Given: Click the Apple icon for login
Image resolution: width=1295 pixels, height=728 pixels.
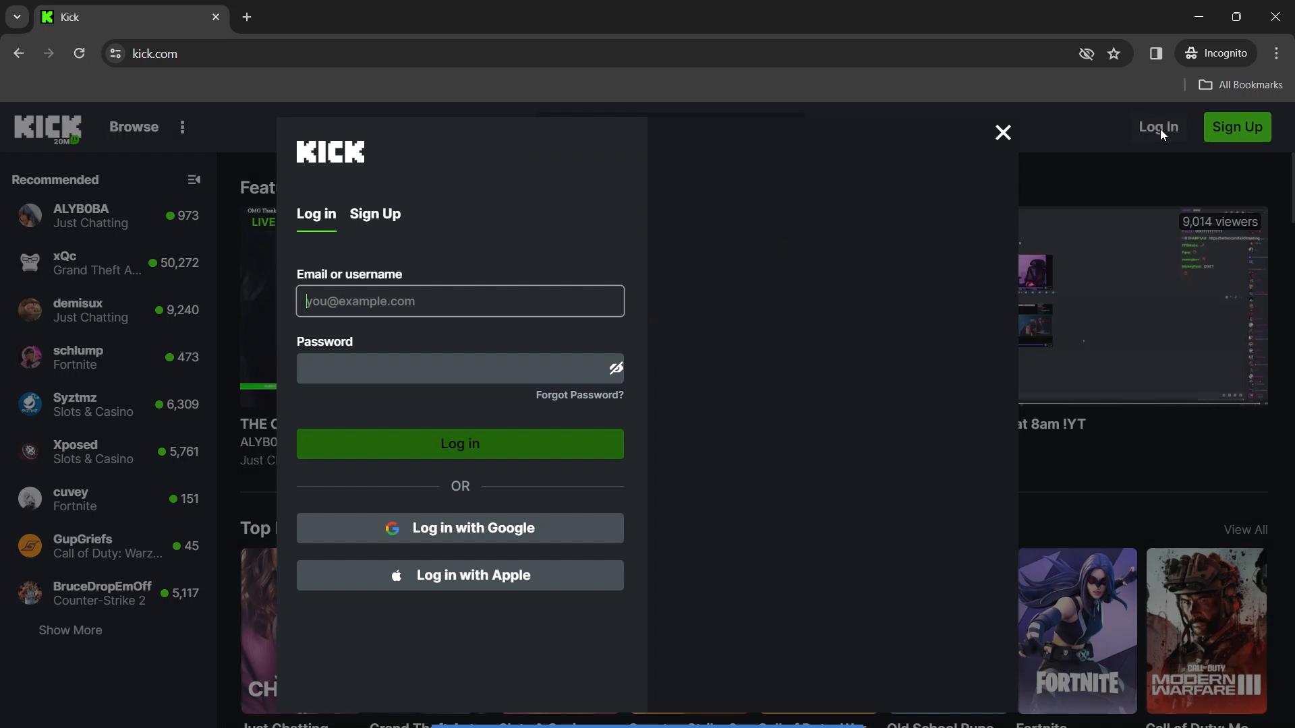Looking at the screenshot, I should tap(396, 575).
